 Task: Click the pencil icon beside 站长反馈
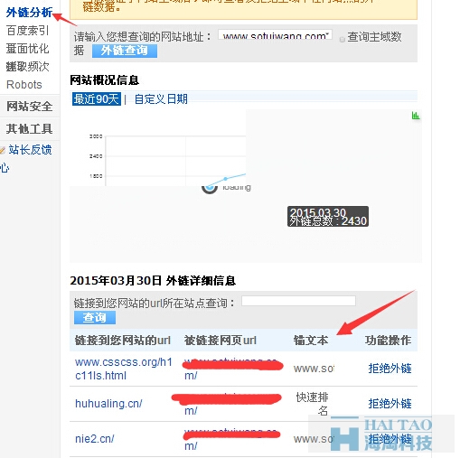point(3,150)
